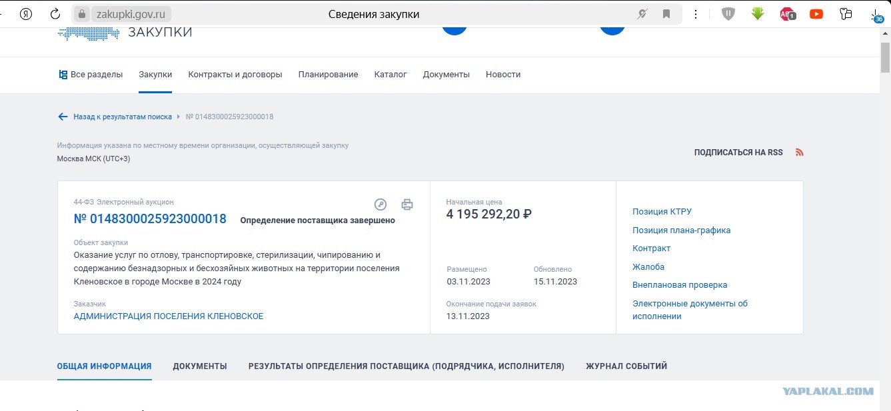
Task: Open the browser three-dots menu
Action: [x=696, y=14]
